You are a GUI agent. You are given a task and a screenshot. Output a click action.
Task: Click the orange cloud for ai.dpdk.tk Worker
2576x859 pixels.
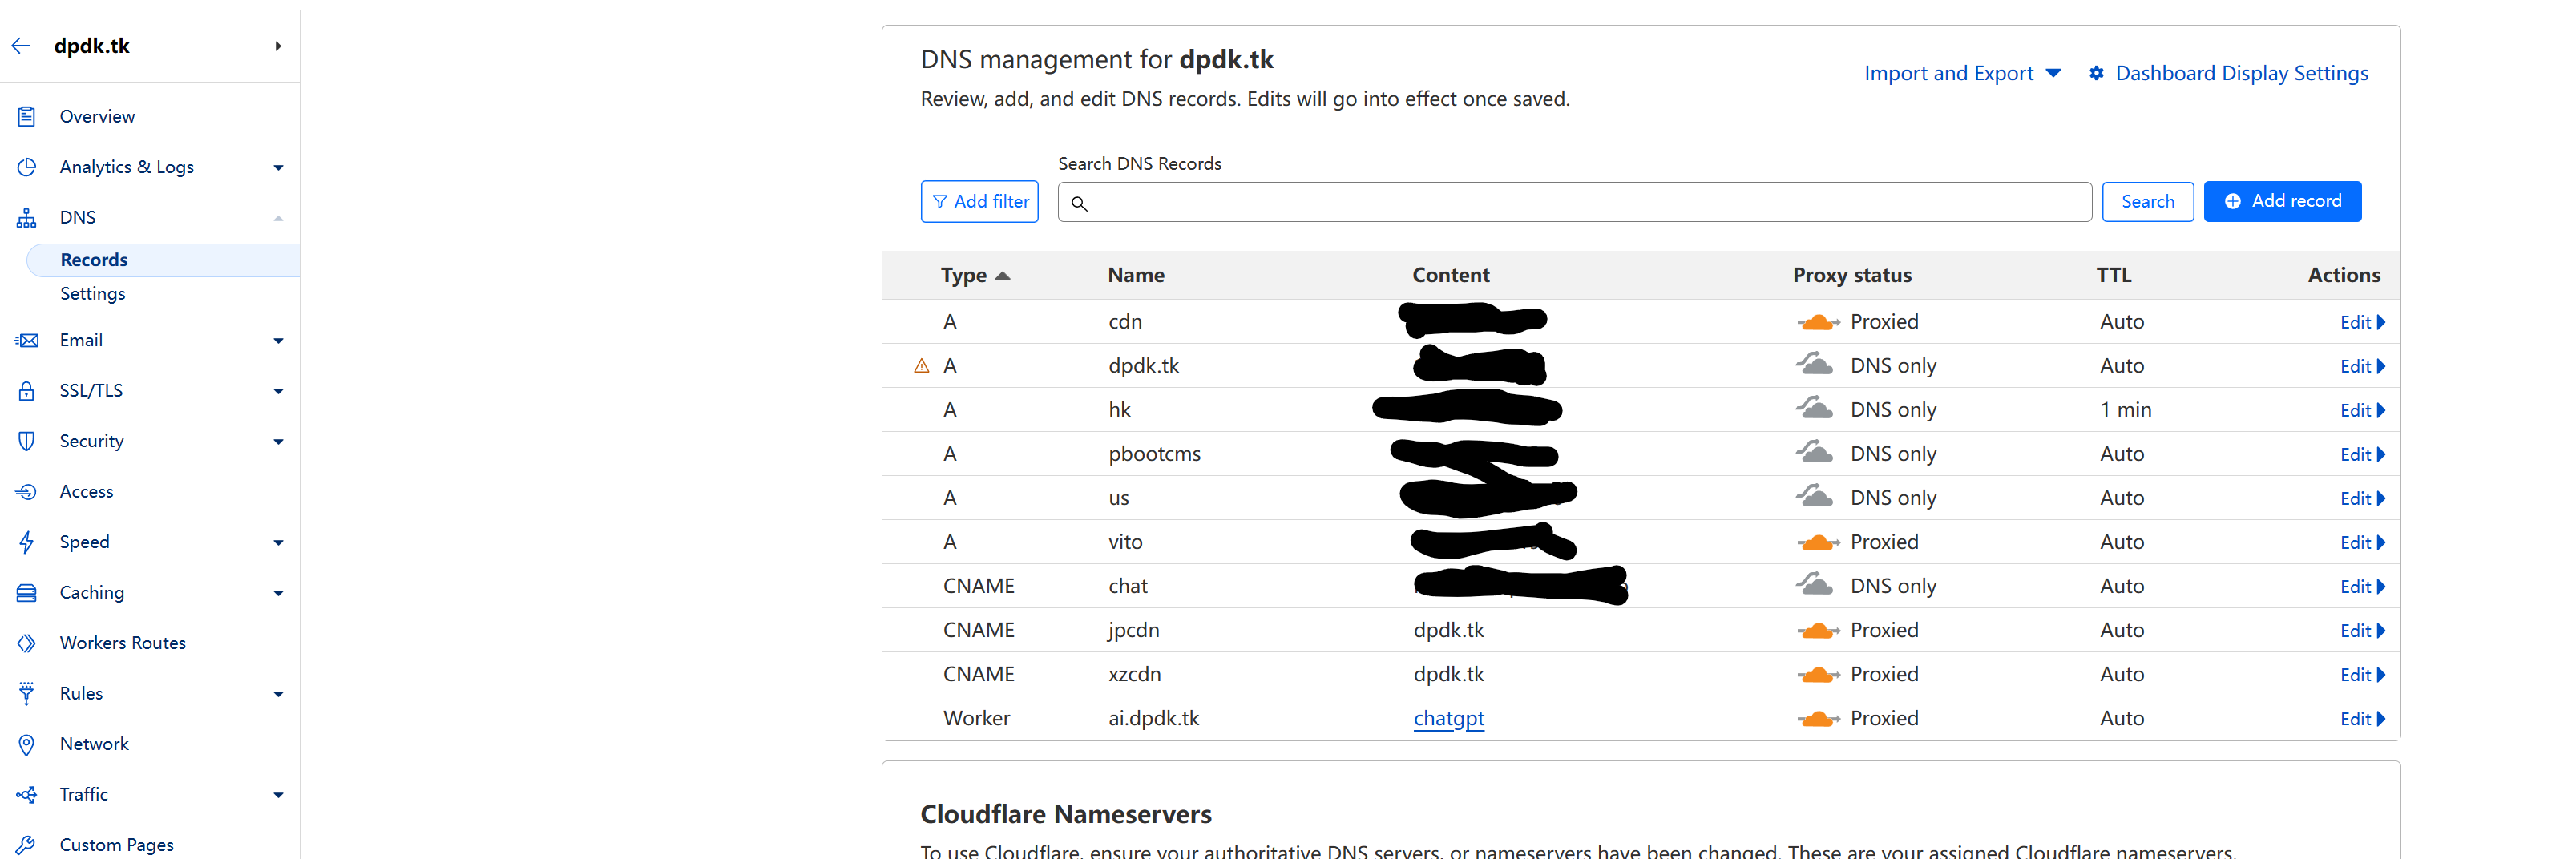[x=1818, y=718]
